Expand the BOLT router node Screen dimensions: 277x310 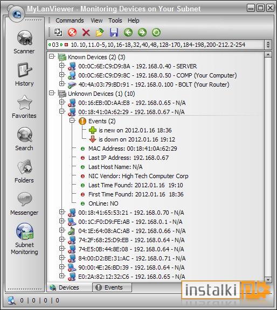click(62, 83)
